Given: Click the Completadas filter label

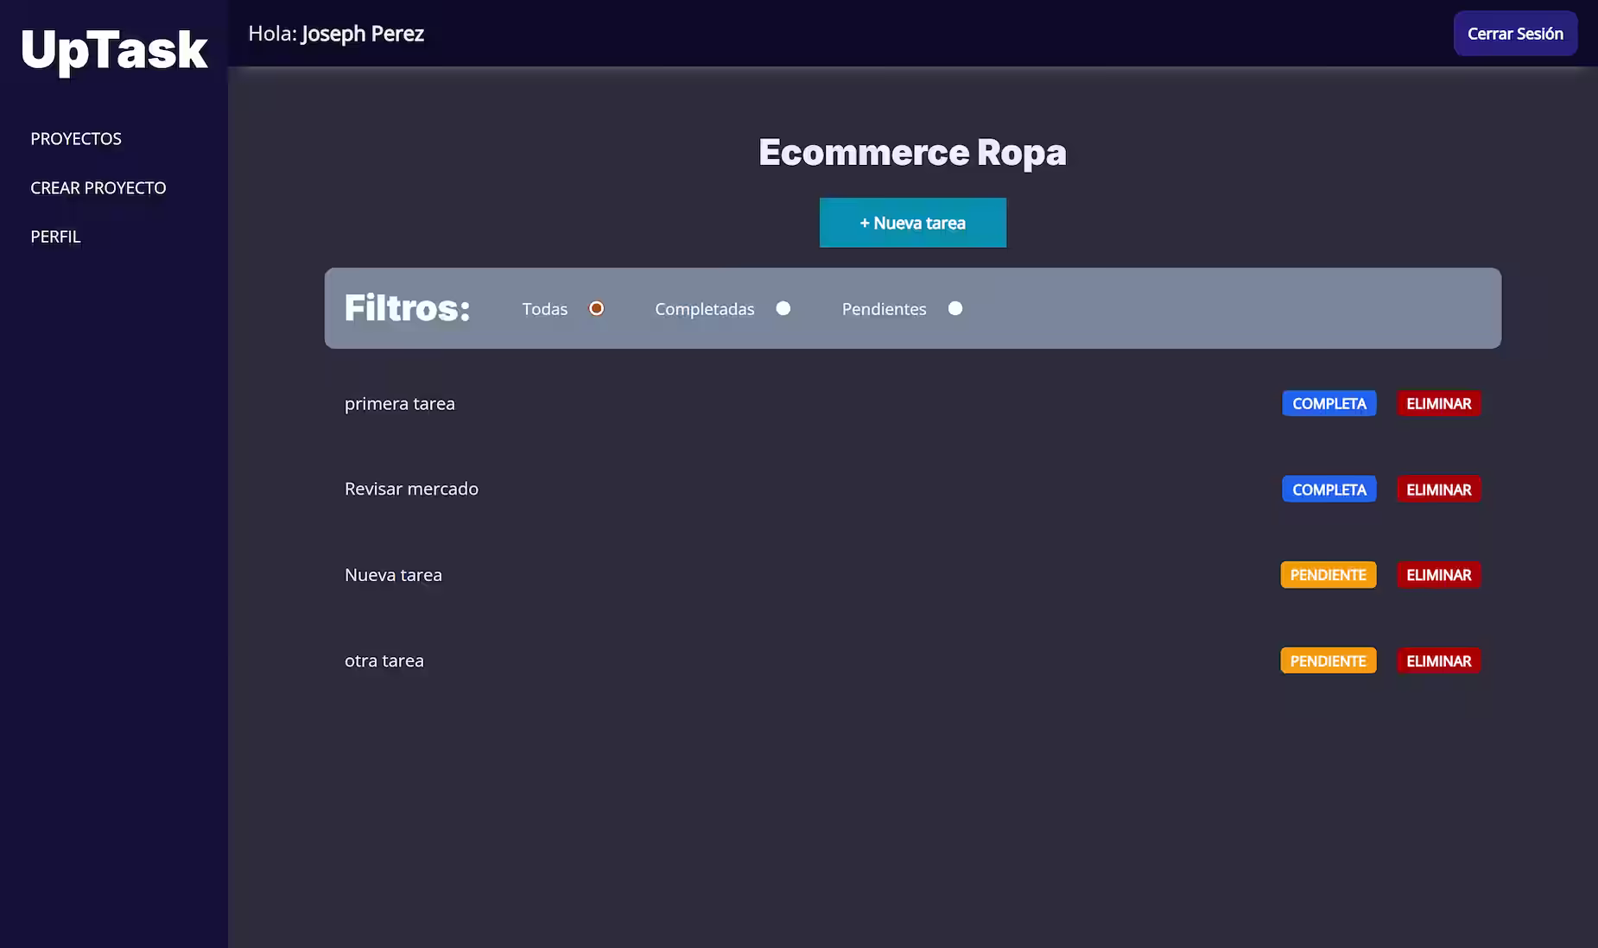Looking at the screenshot, I should pyautogui.click(x=705, y=309).
